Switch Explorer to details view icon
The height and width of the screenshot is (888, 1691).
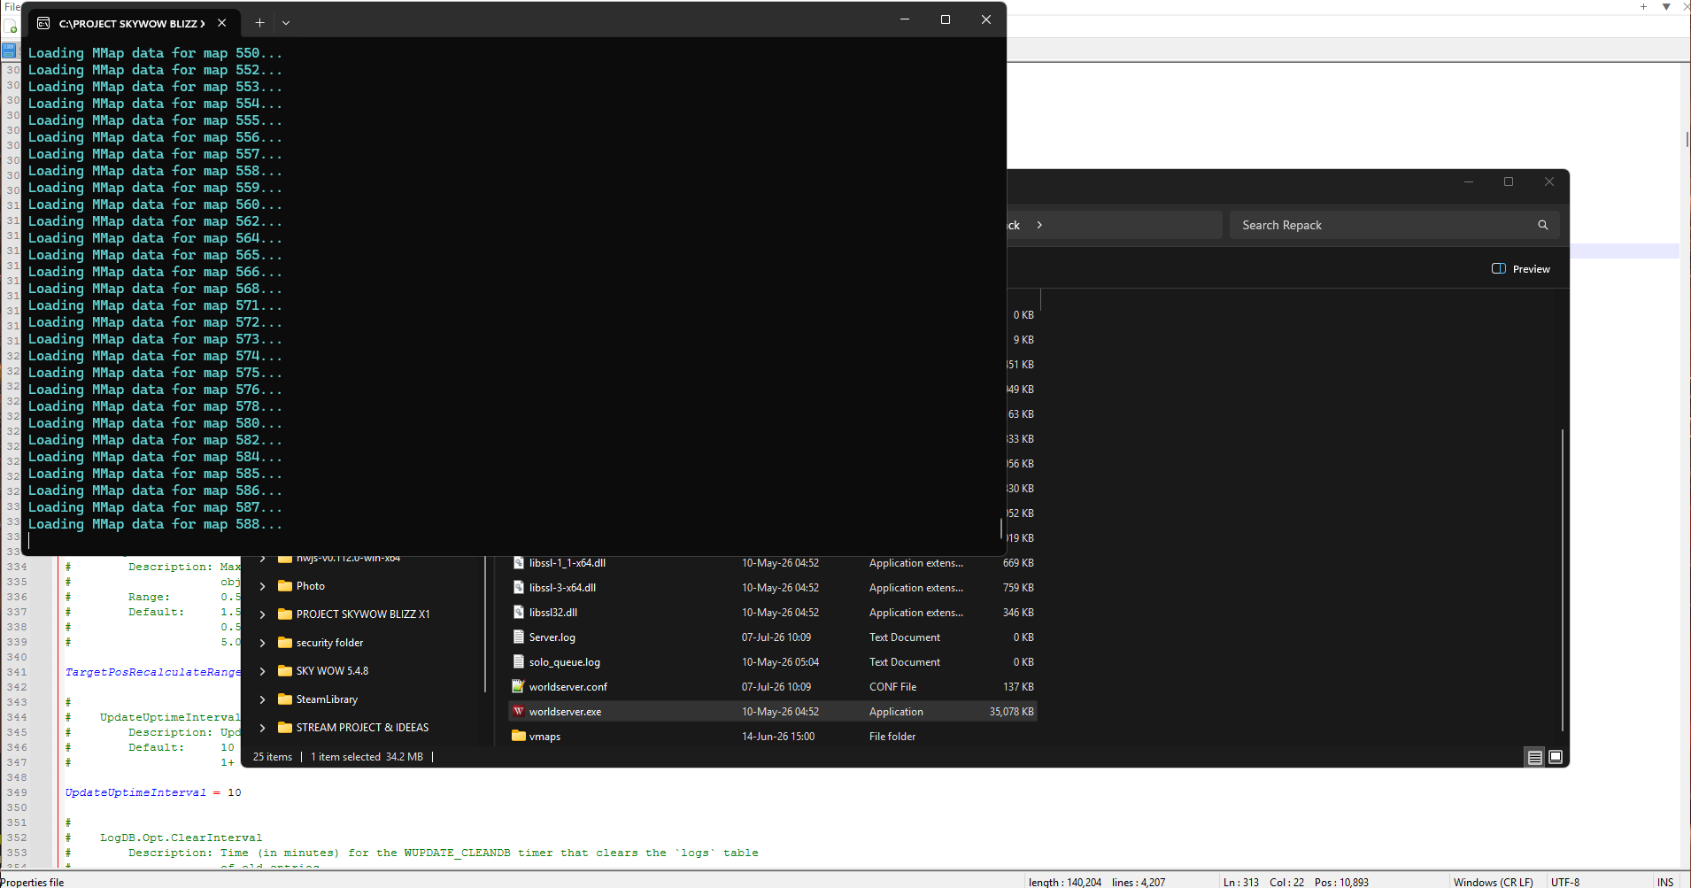tap(1535, 757)
